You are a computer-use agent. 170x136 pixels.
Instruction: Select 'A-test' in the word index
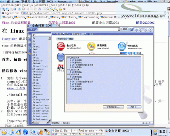point(37,91)
